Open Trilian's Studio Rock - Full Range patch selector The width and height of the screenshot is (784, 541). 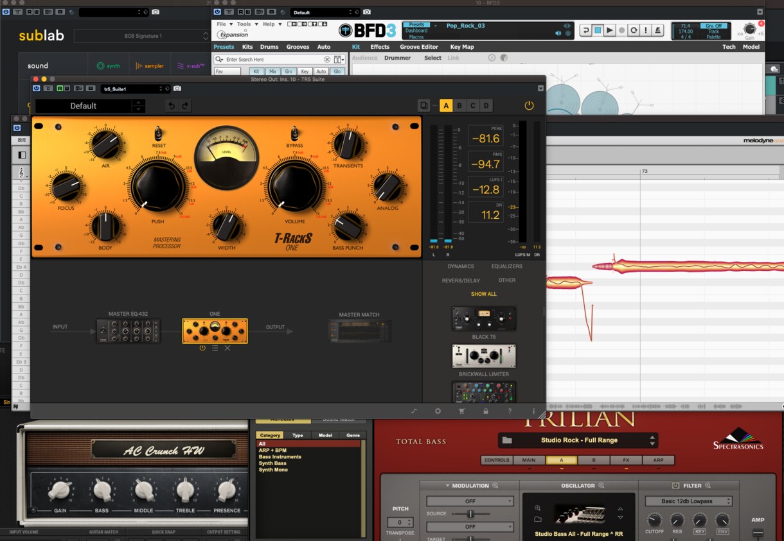(x=578, y=440)
